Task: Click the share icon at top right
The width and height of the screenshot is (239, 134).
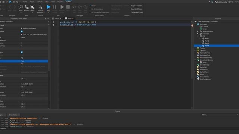Action: (x=232, y=2)
